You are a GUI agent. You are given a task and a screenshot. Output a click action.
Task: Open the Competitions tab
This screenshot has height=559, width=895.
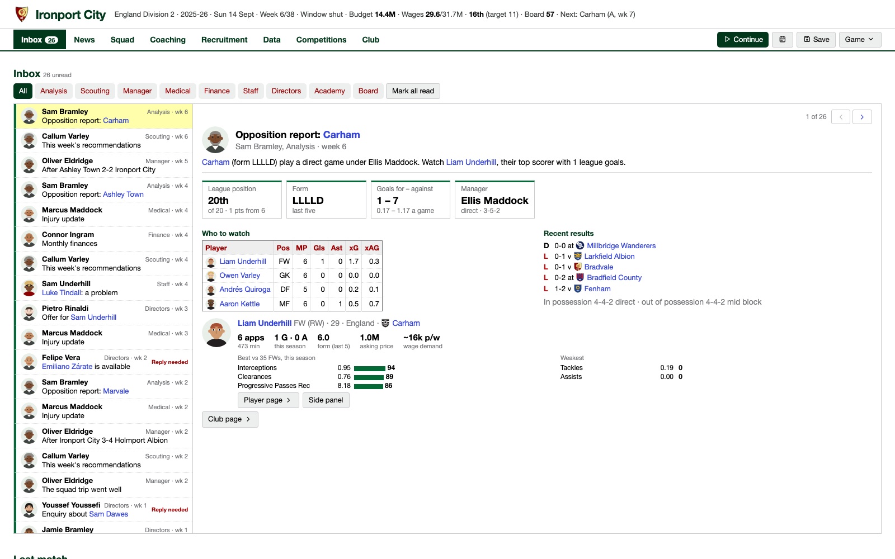pos(322,40)
